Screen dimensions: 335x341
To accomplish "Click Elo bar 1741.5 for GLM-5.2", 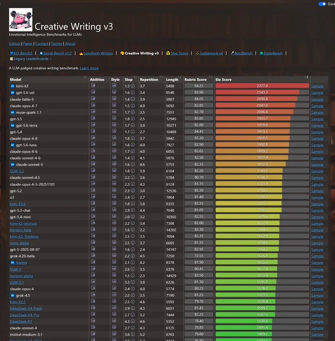I will 262,170.
